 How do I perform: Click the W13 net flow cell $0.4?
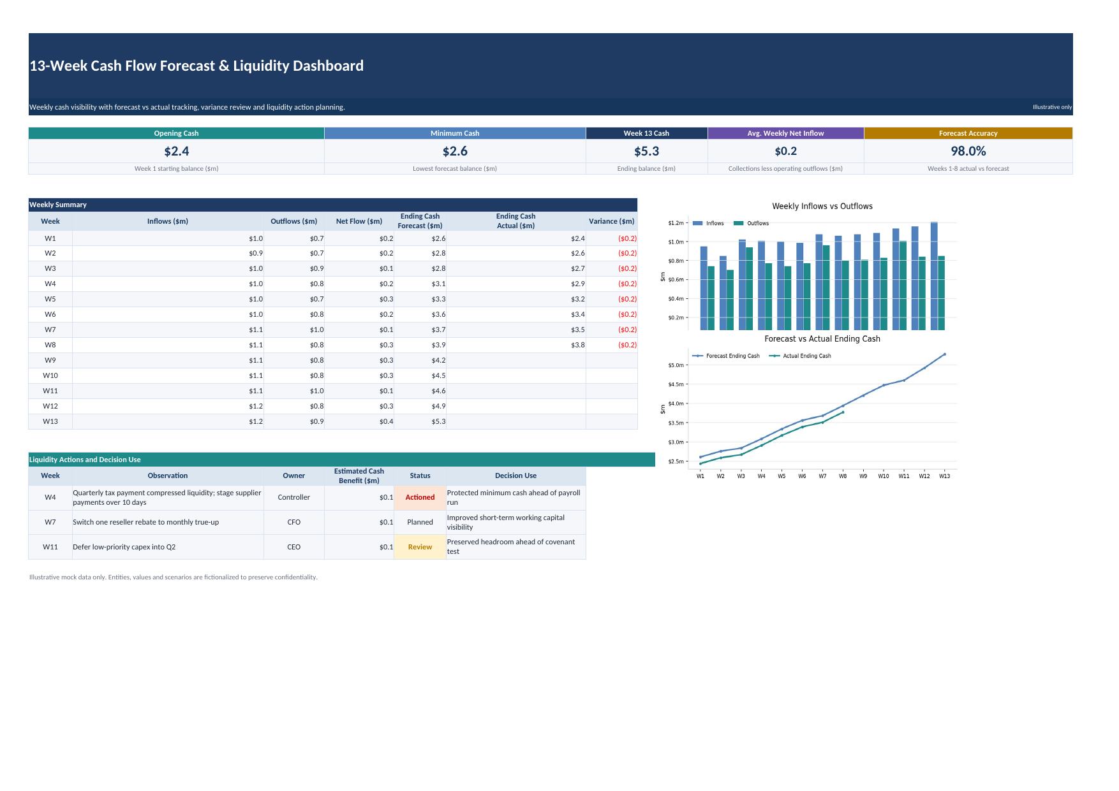359,422
